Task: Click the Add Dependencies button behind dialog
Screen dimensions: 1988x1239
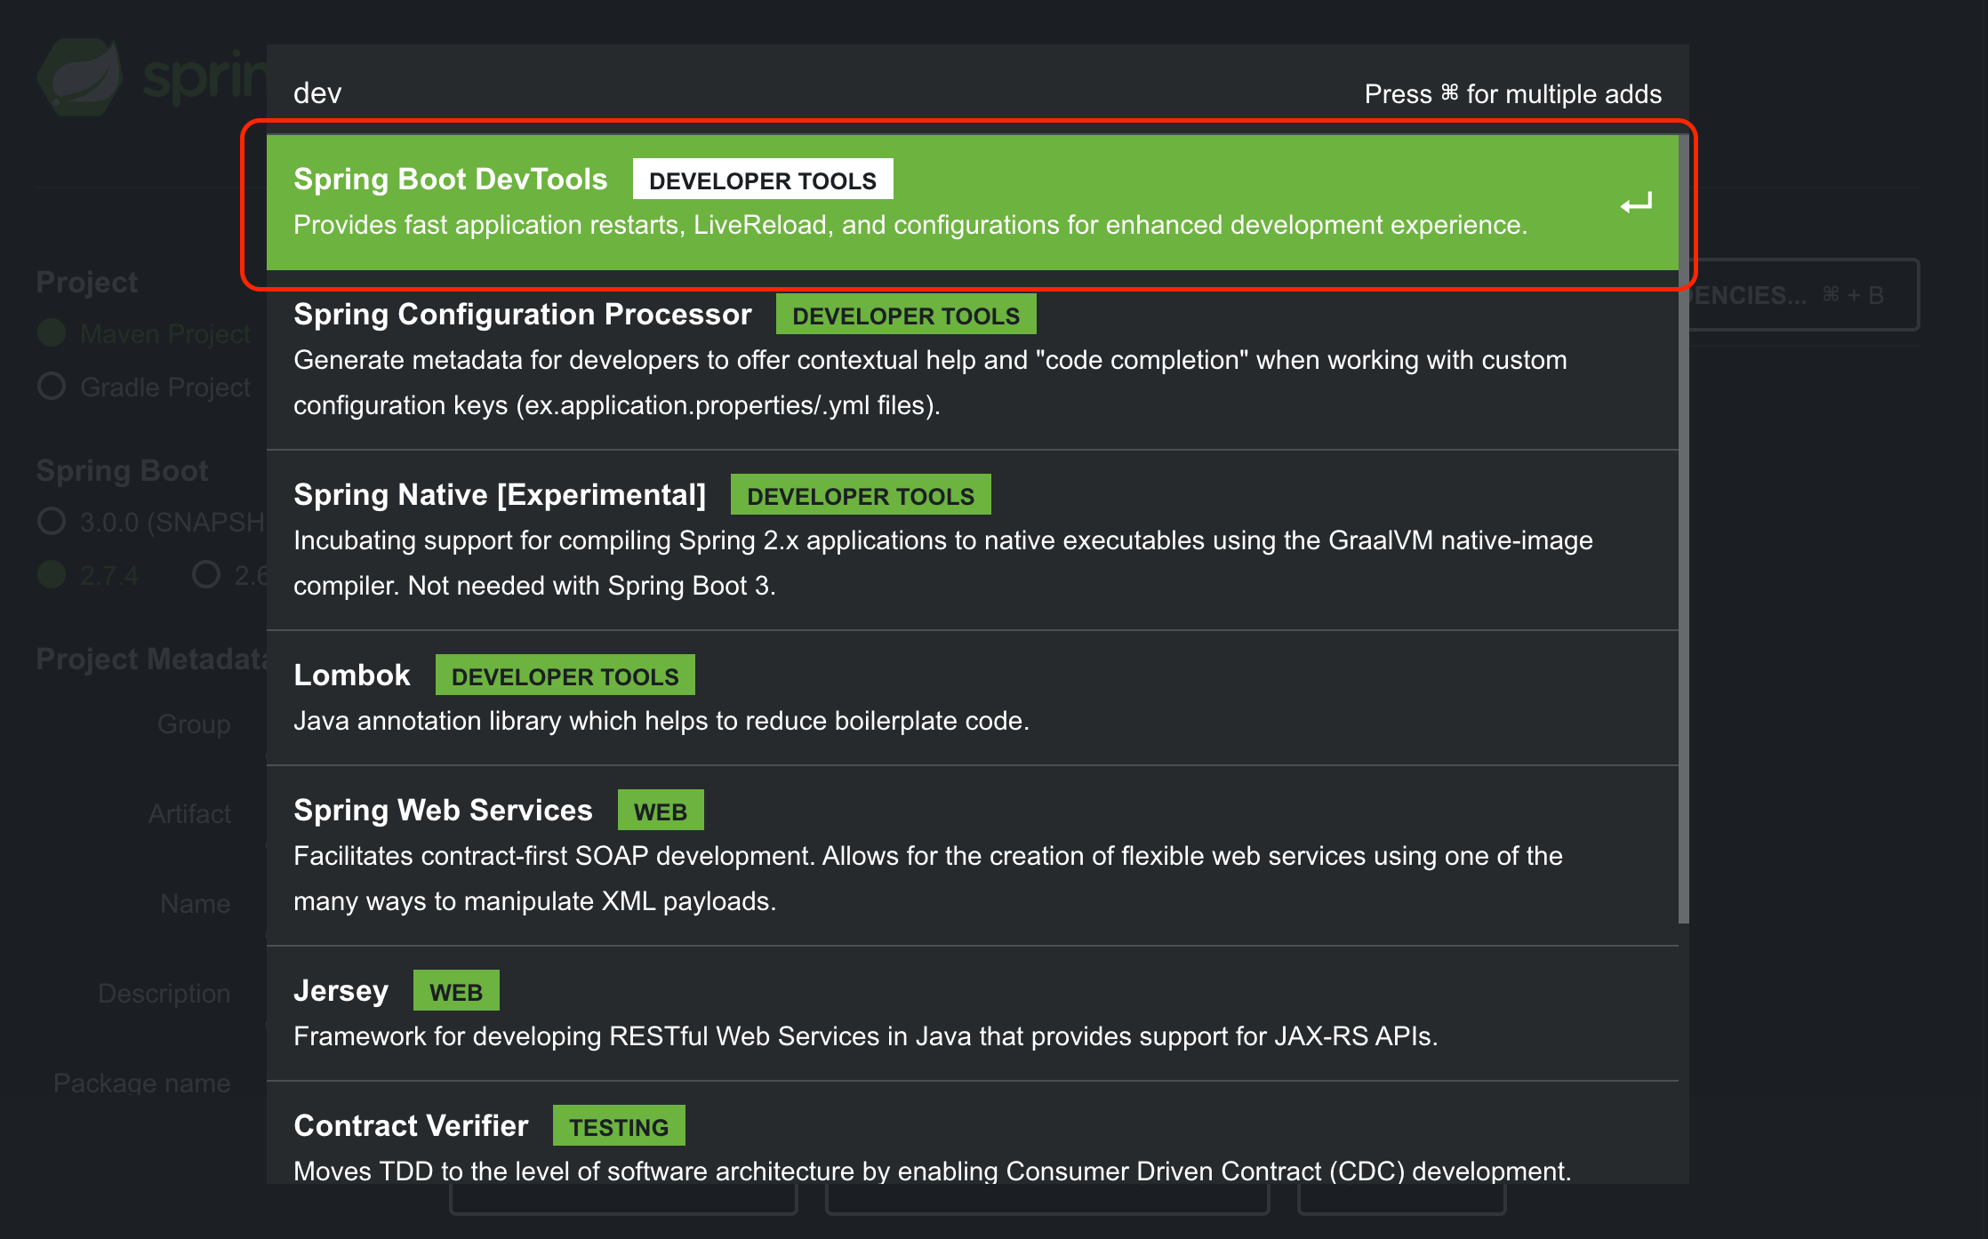Action: pos(1805,295)
